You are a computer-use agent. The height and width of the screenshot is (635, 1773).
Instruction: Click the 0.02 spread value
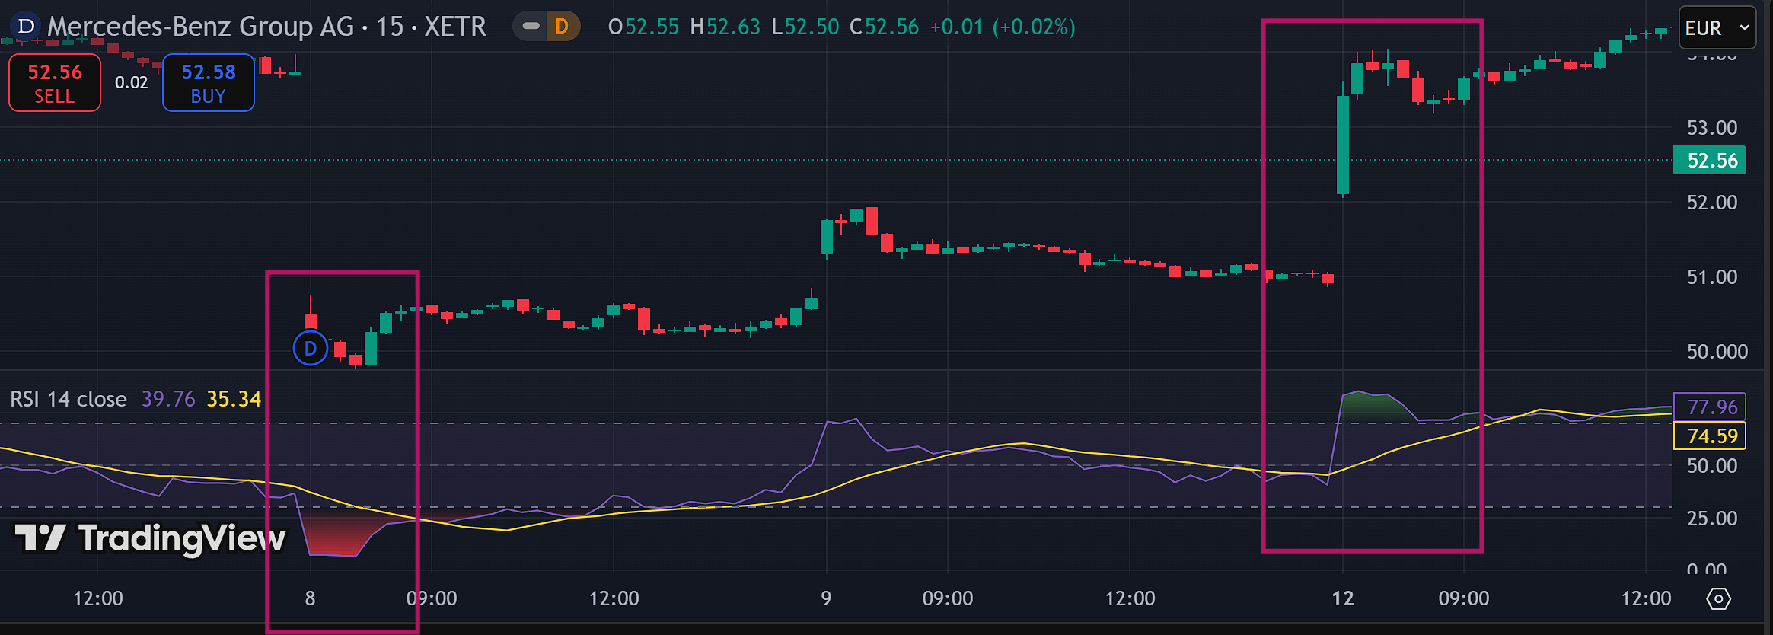point(131,82)
